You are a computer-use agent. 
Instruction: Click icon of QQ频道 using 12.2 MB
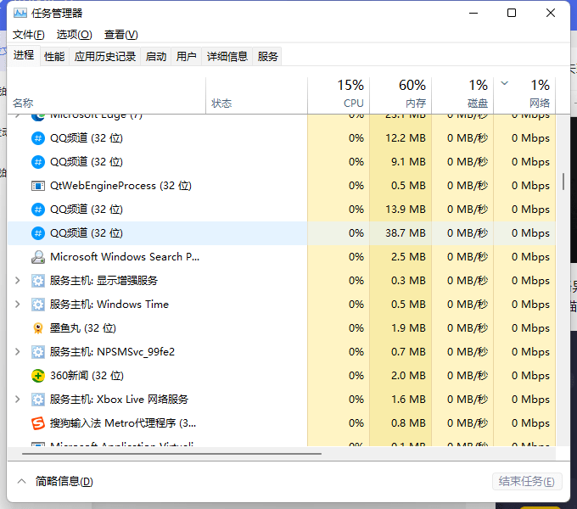pos(38,137)
